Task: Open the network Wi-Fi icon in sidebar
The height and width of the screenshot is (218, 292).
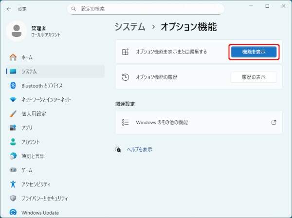Action: point(13,100)
